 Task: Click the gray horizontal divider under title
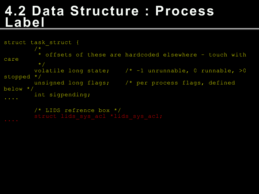[x=129, y=29]
